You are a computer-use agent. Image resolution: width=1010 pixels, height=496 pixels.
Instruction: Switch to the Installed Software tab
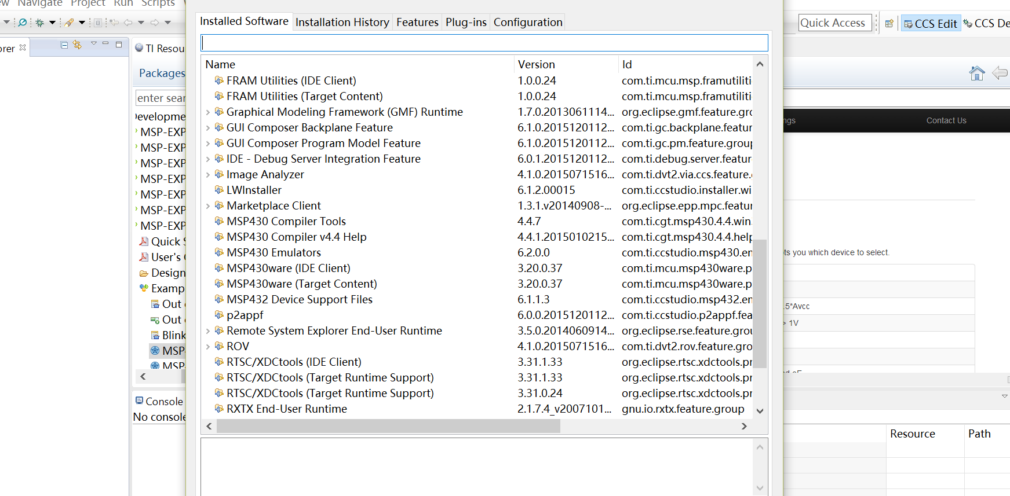[x=244, y=21]
